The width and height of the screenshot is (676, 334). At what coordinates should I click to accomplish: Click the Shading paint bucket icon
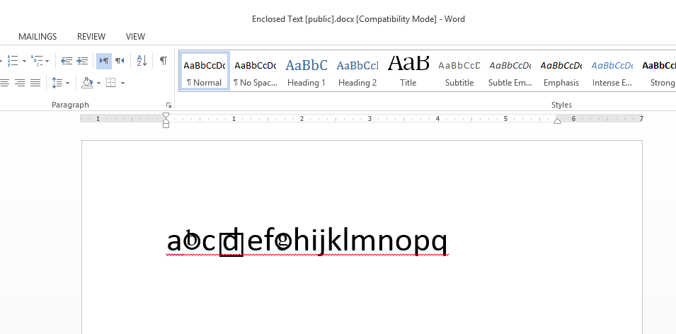(87, 83)
